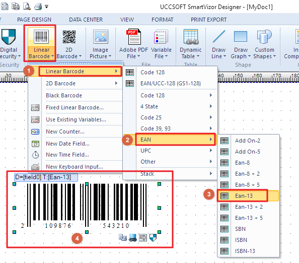
Task: Expand the 4 State submenu
Action: coord(170,106)
